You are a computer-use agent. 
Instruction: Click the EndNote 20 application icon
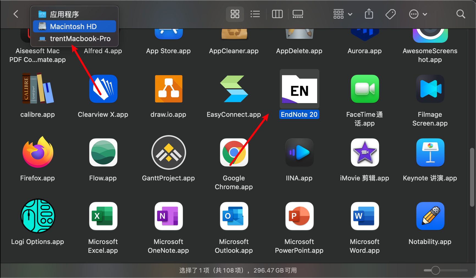pos(299,89)
